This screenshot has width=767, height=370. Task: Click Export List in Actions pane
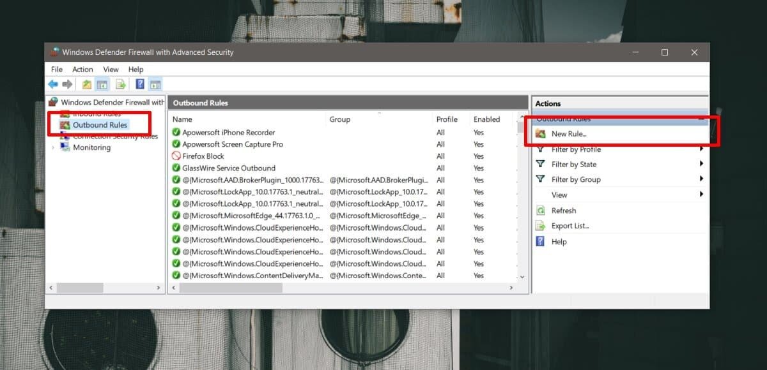coord(570,226)
